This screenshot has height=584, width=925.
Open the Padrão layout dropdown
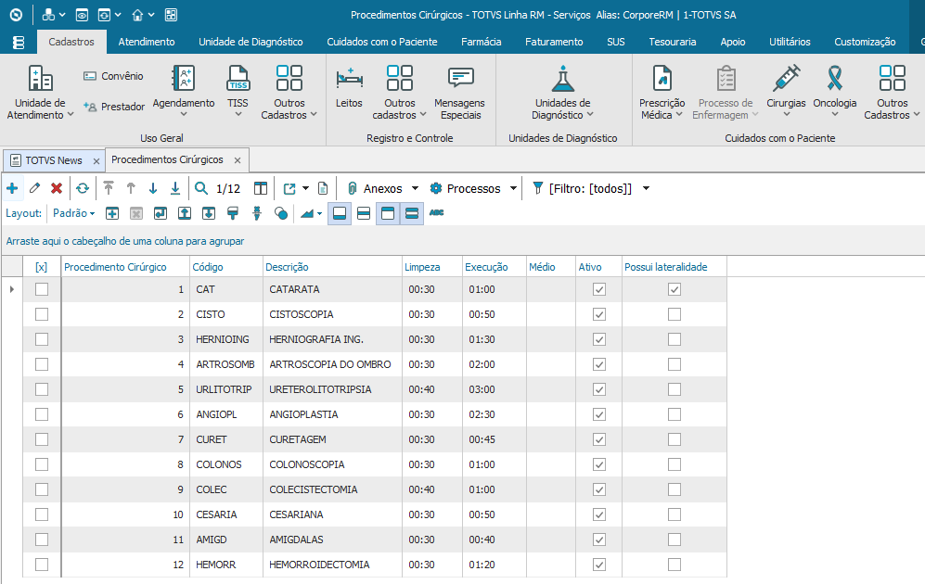[74, 213]
